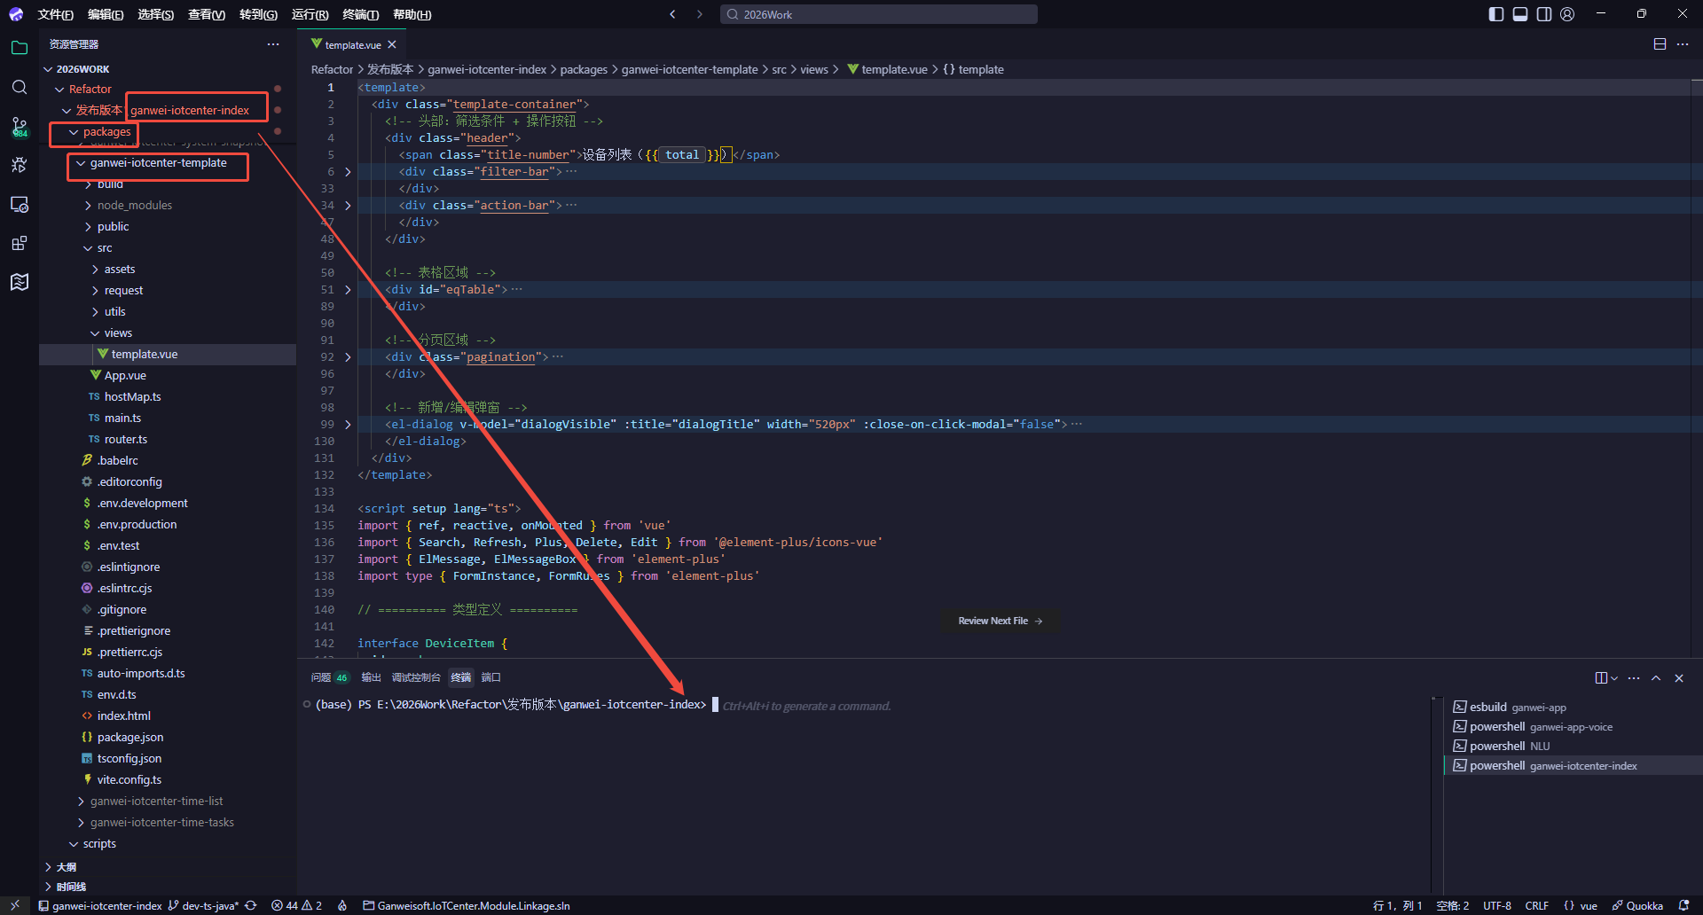Toggle the primary sidebar visibility
The height and width of the screenshot is (915, 1703).
point(1496,14)
